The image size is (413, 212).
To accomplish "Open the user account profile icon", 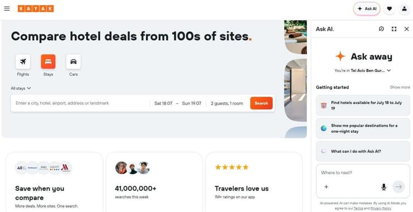I will (404, 9).
